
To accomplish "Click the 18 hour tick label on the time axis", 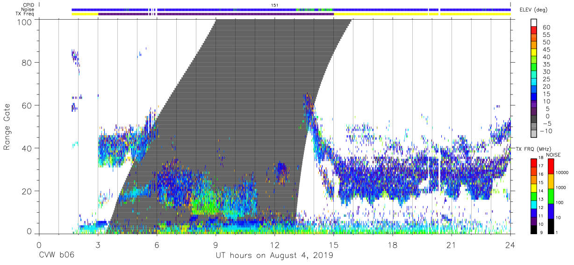I will coord(393,245).
